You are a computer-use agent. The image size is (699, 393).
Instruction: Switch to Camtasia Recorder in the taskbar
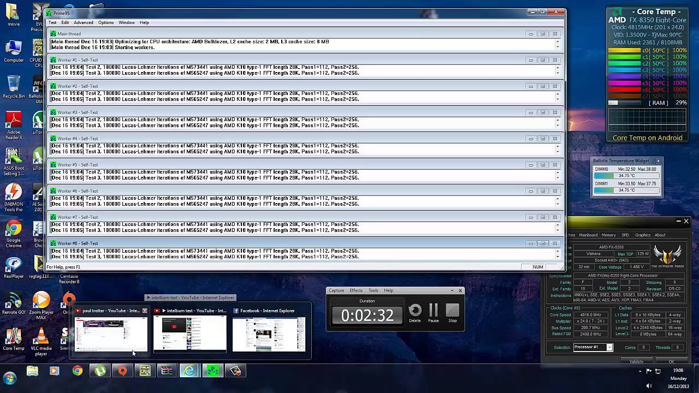tap(235, 371)
